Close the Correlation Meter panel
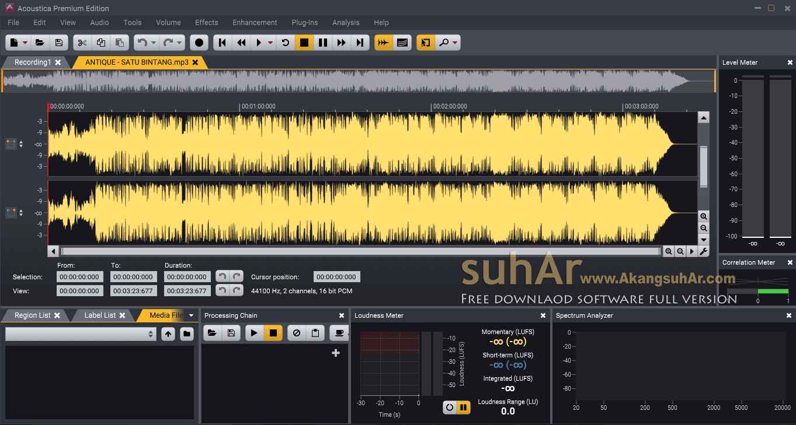Screen dimensions: 796x425 790,262
